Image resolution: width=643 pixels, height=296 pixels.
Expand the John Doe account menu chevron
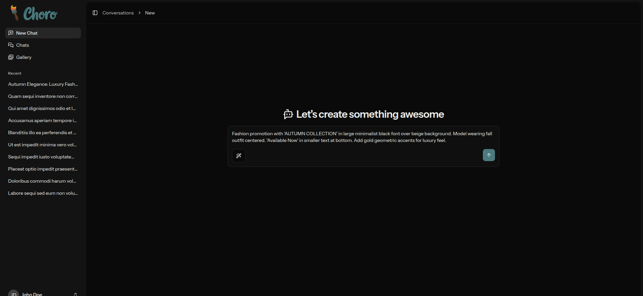pyautogui.click(x=76, y=294)
